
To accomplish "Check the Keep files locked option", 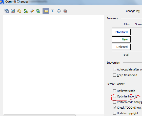I will (115, 75).
